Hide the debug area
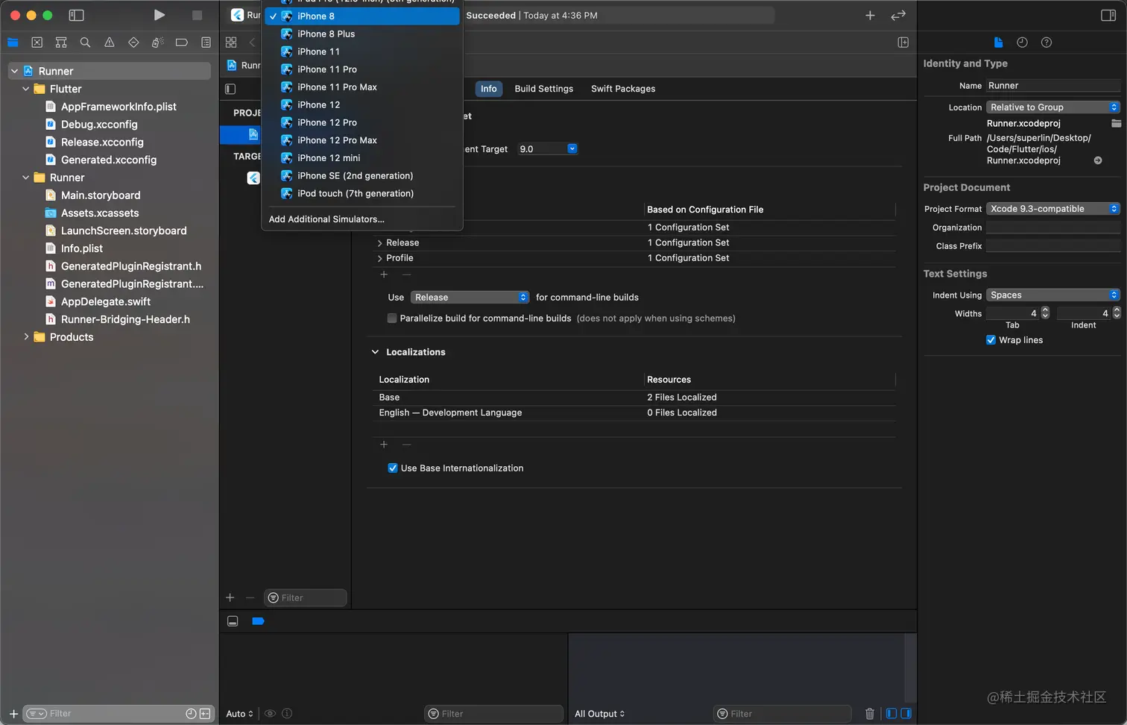Image resolution: width=1127 pixels, height=725 pixels. coord(233,621)
